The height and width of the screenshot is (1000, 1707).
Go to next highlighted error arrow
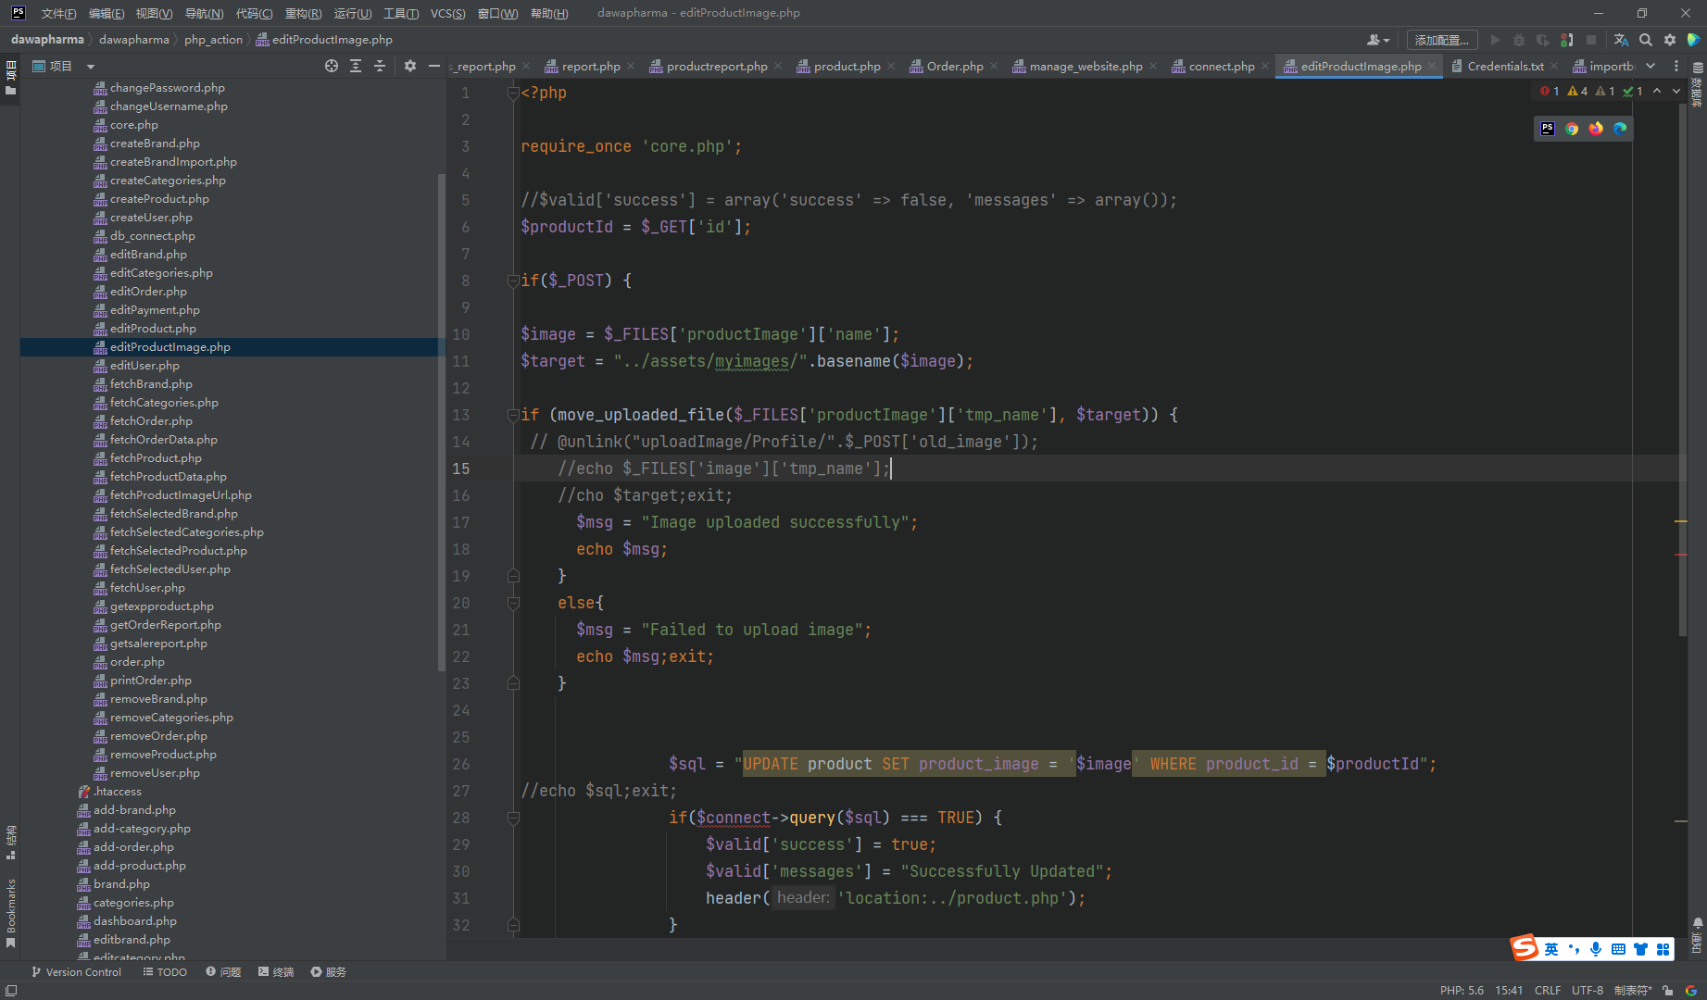(1676, 91)
